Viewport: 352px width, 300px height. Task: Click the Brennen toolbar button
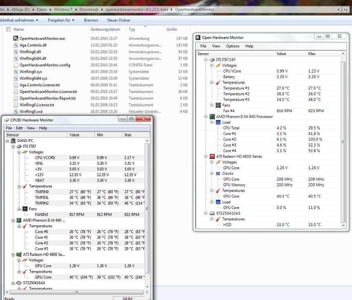point(91,20)
